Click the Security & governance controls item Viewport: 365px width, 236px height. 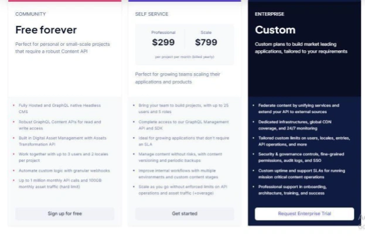301,157
